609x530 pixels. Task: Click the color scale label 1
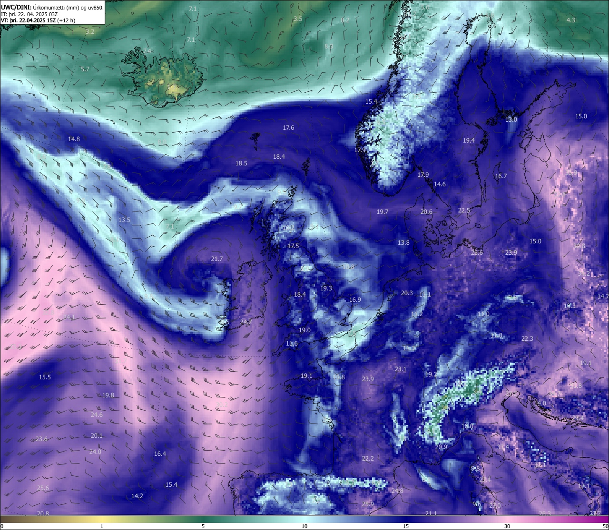click(x=102, y=526)
